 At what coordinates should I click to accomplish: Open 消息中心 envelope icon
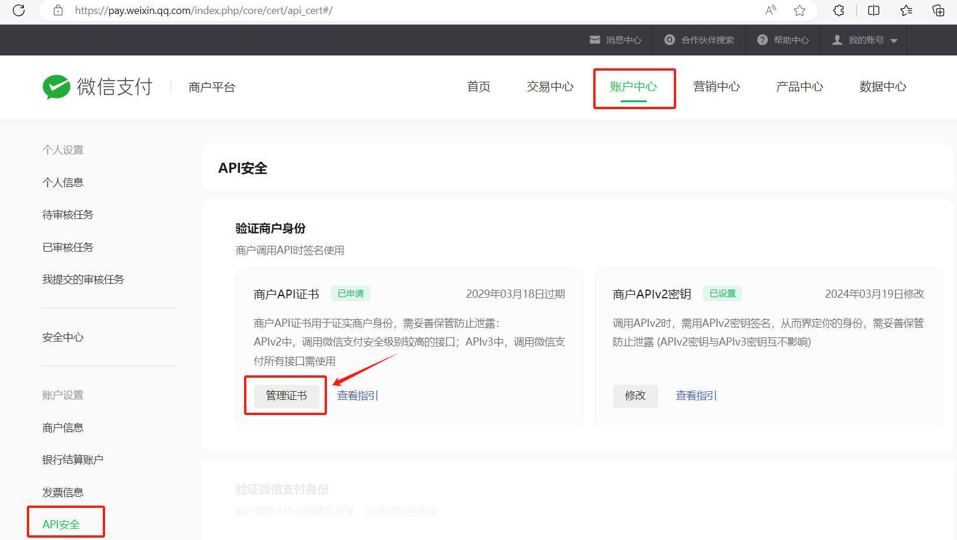[x=595, y=40]
